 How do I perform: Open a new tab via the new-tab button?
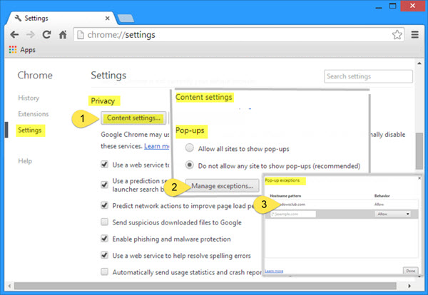tap(126, 19)
